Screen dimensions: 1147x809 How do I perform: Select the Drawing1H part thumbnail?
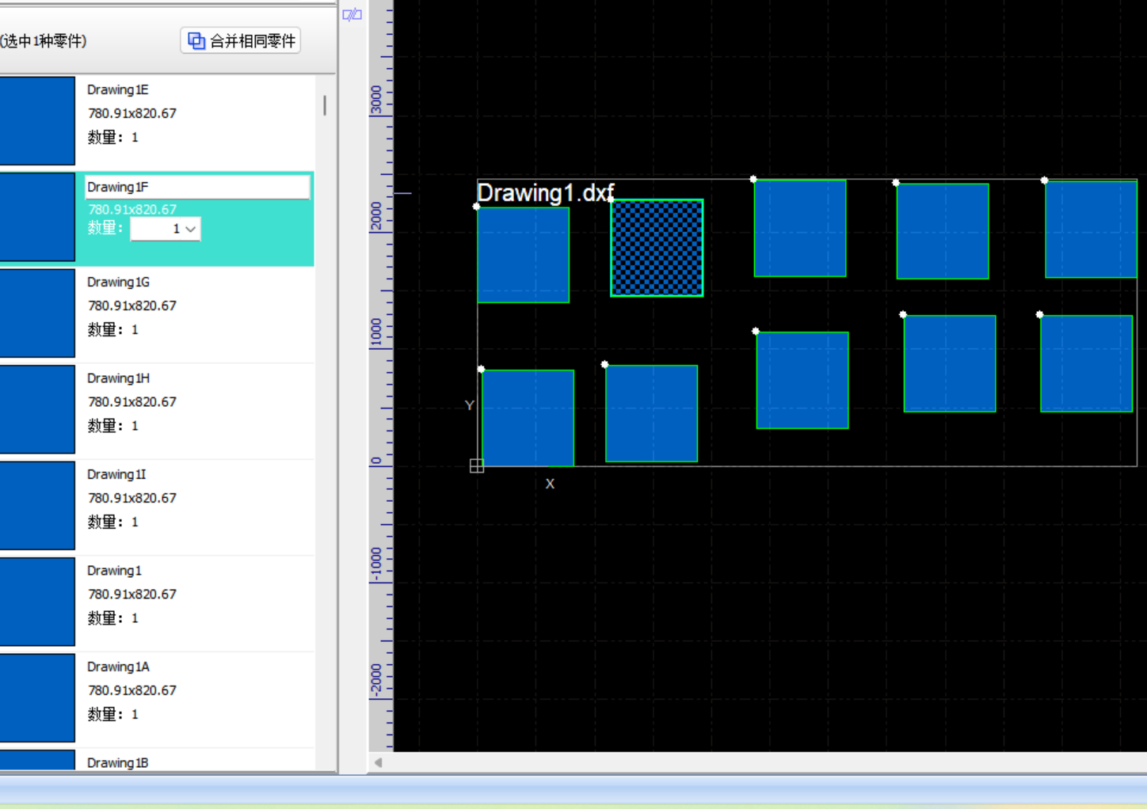click(x=37, y=409)
